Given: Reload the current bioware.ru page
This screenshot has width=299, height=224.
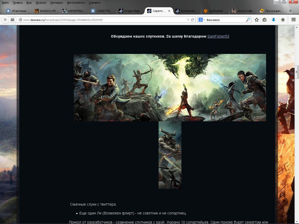Looking at the screenshot, I should pyautogui.click(x=192, y=20).
